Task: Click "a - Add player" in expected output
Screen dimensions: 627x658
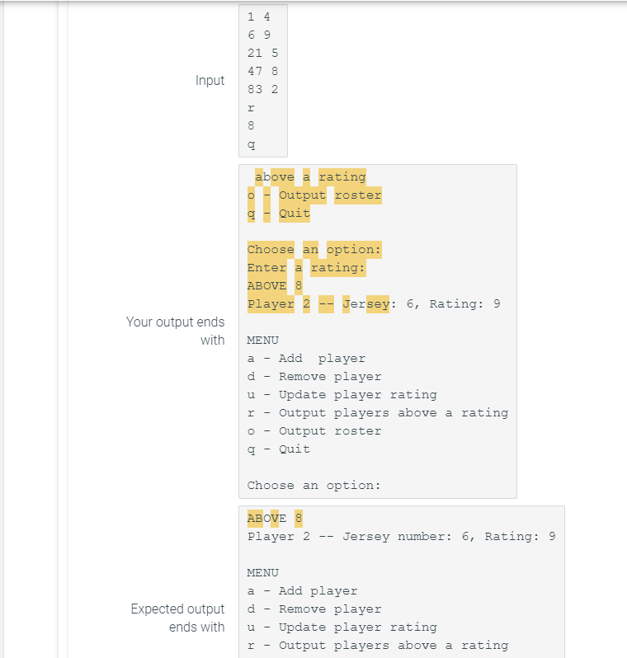Action: click(x=303, y=591)
